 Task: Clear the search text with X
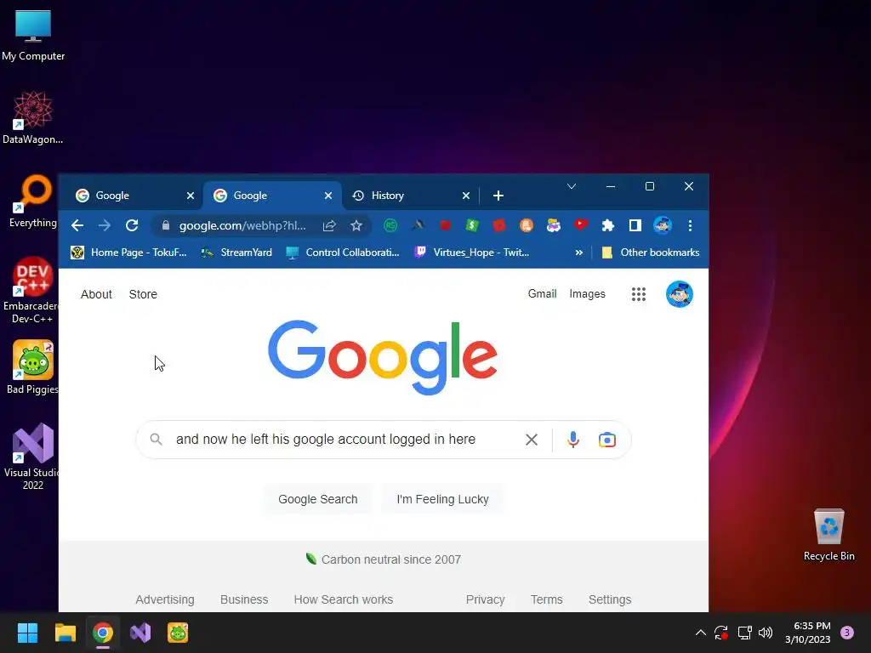coord(532,440)
